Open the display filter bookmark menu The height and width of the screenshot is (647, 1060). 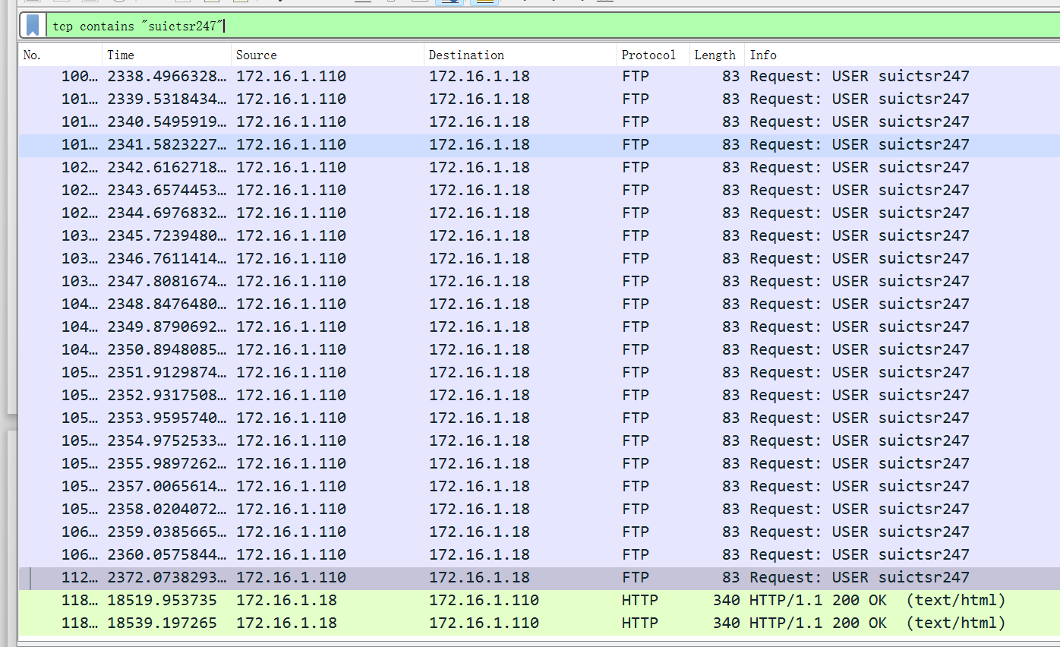[x=33, y=26]
